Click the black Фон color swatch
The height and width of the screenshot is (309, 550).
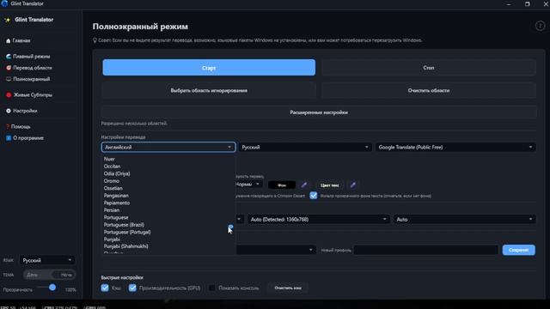pyautogui.click(x=282, y=185)
